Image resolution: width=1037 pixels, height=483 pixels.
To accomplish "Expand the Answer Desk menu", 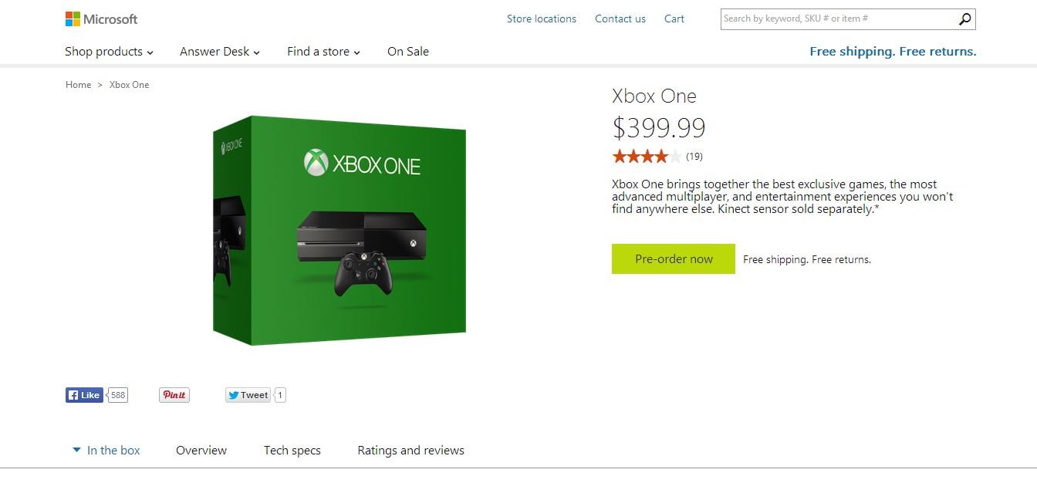I will click(220, 52).
